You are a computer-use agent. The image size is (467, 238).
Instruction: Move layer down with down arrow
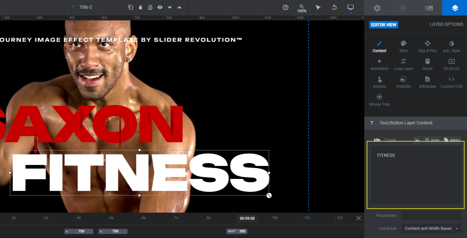(170, 7)
